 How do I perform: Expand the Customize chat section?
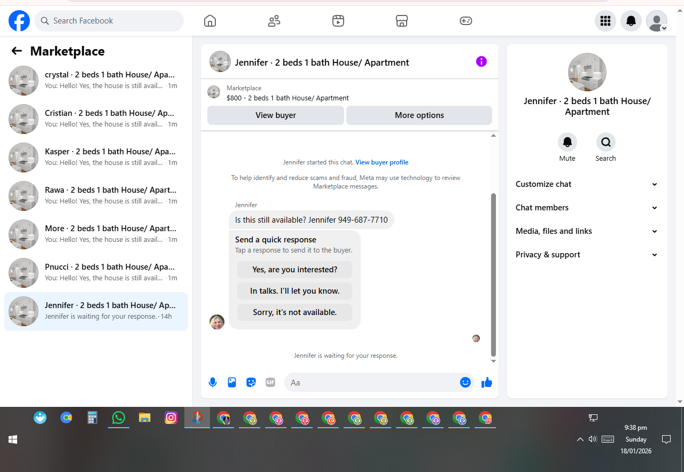pyautogui.click(x=587, y=184)
